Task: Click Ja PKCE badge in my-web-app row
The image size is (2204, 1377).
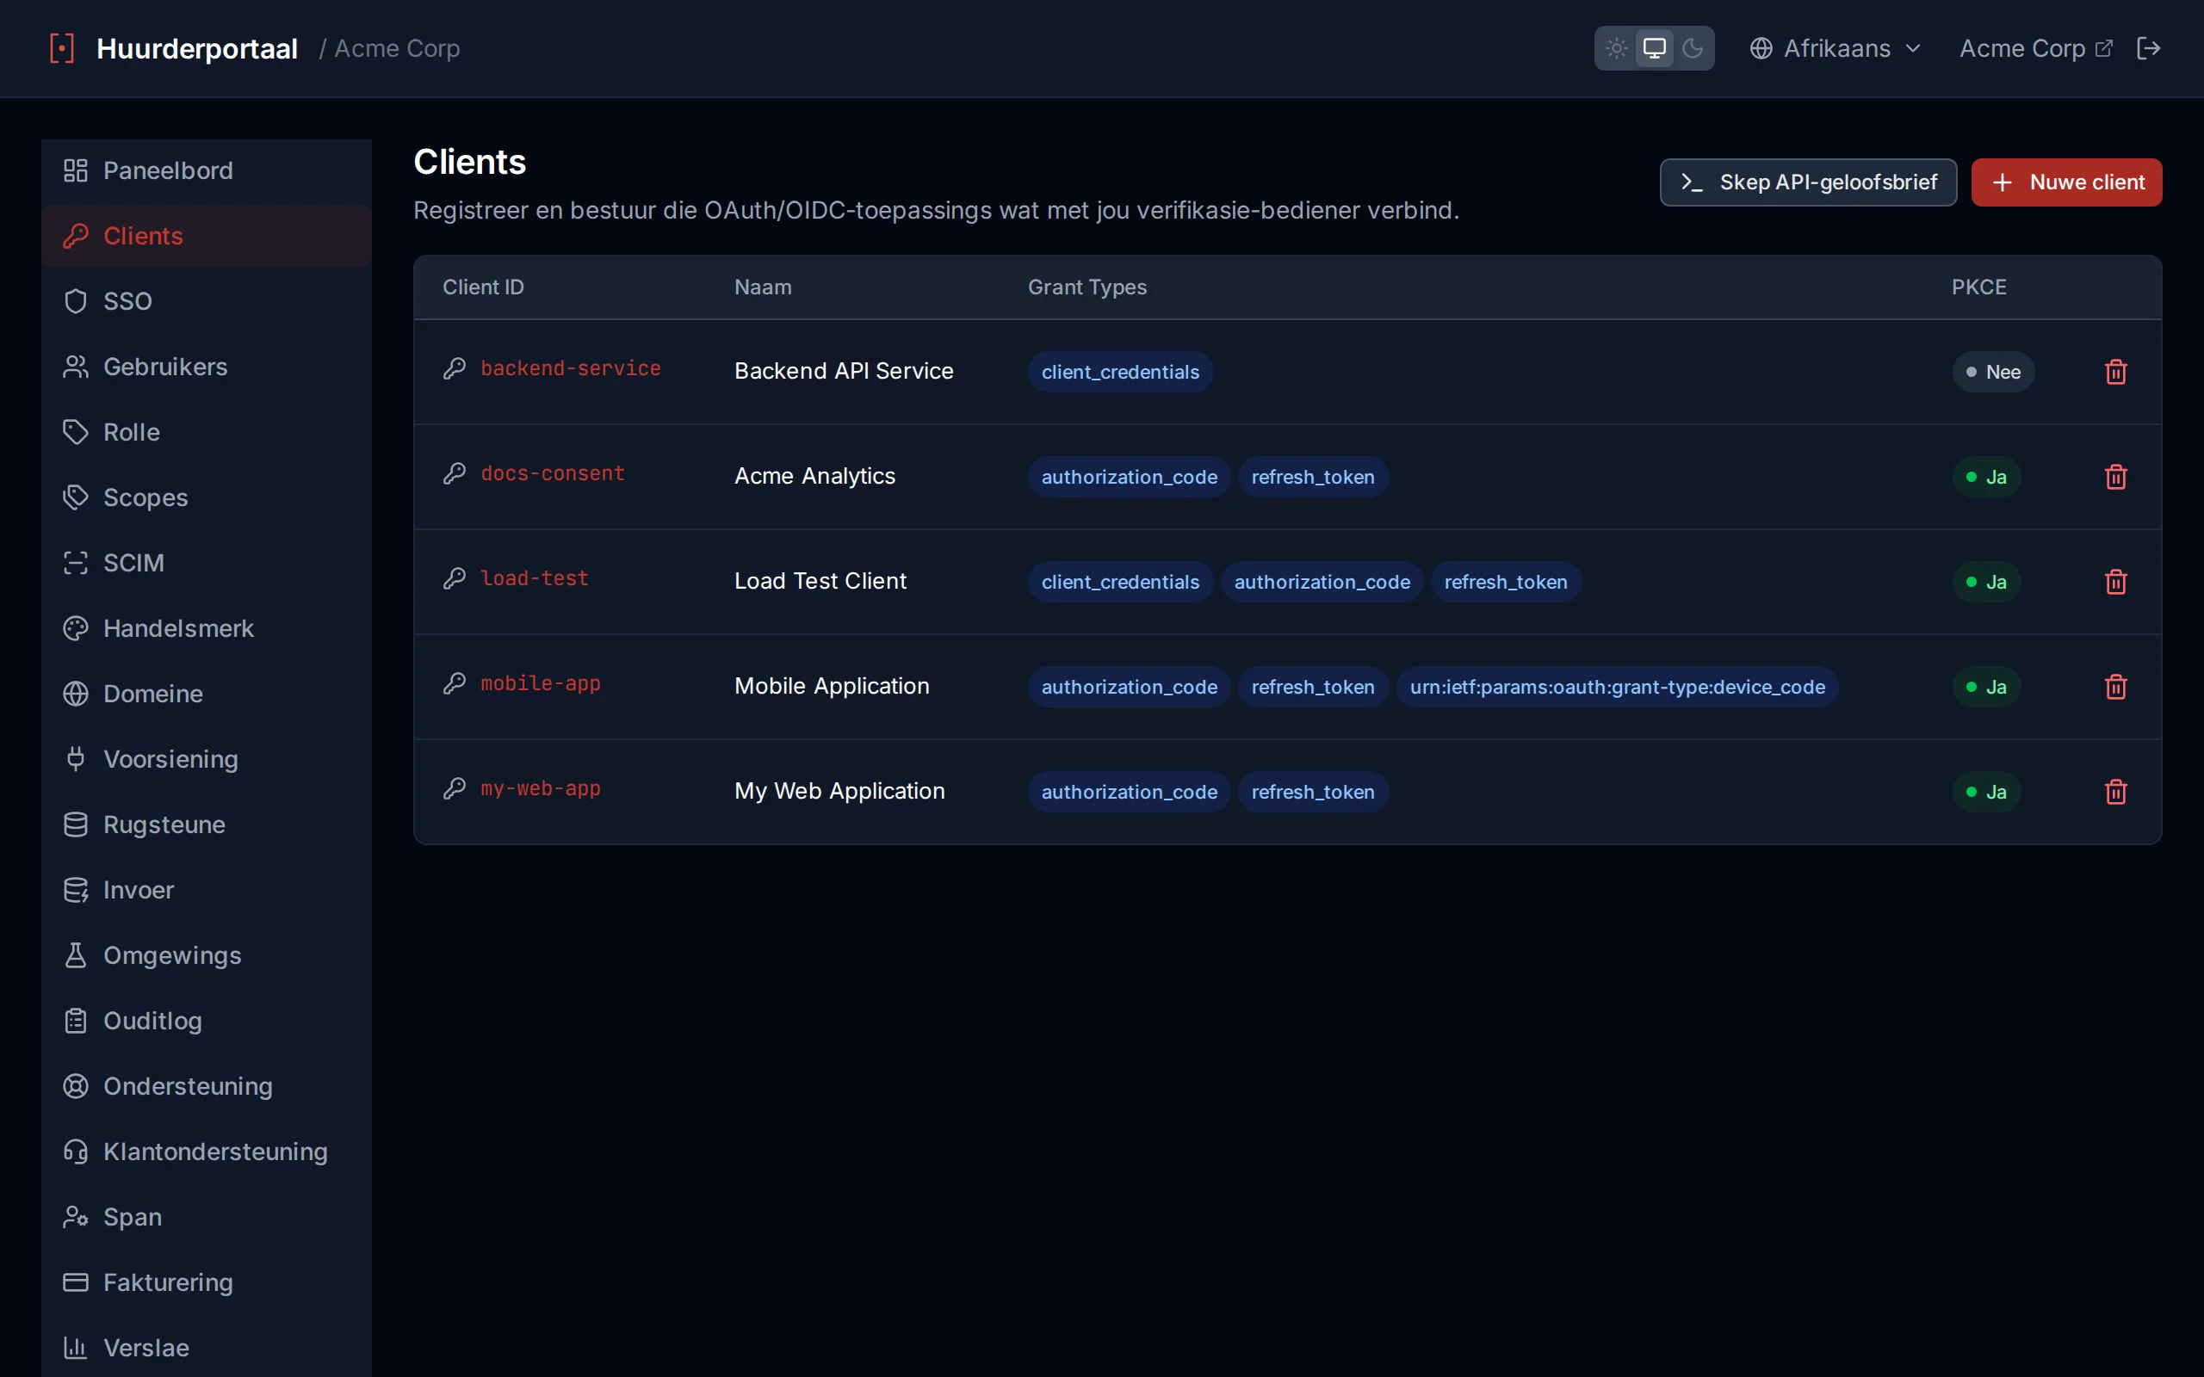Action: (x=1985, y=792)
